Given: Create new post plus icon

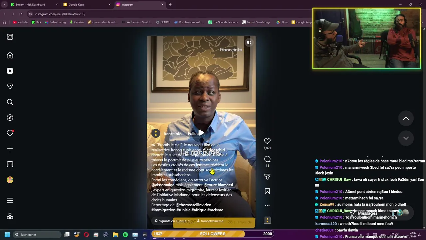Looking at the screenshot, I should 10,149.
